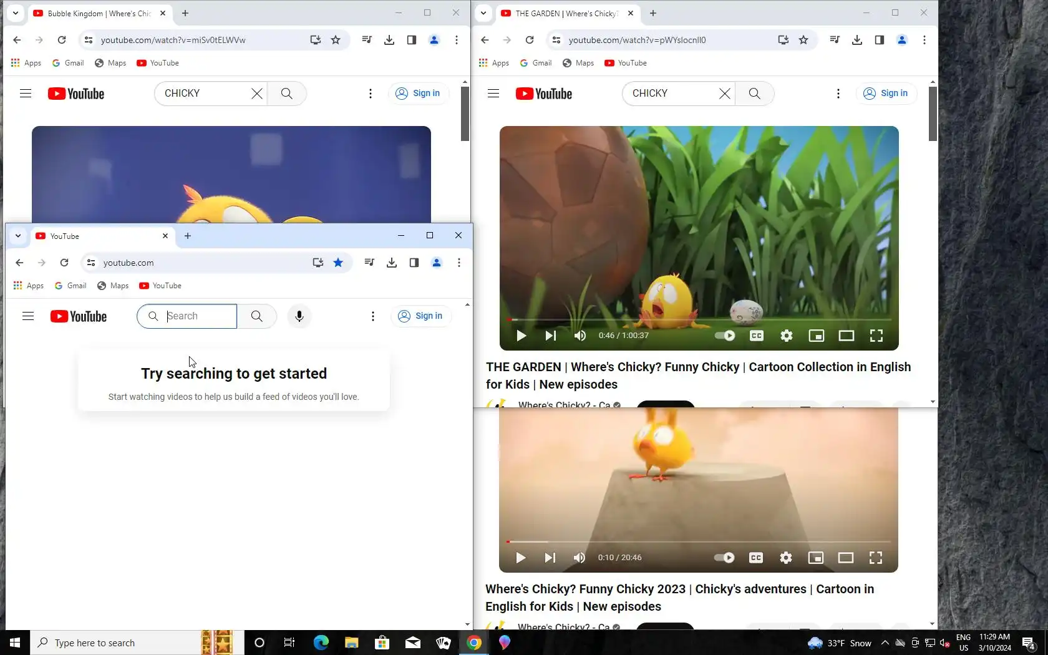Click the search magnifier button in front YouTube window
The width and height of the screenshot is (1048, 655).
[x=257, y=316]
